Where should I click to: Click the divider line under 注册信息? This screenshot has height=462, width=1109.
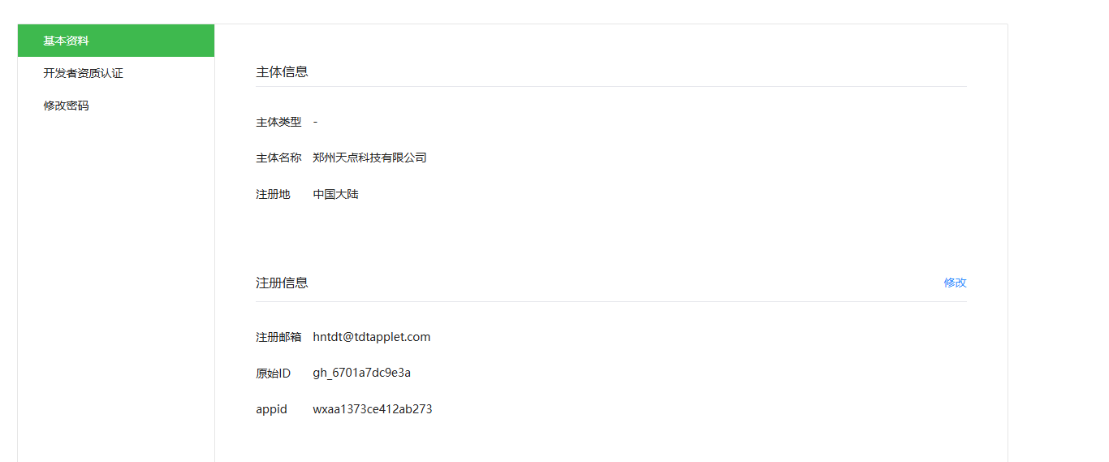coord(611,301)
